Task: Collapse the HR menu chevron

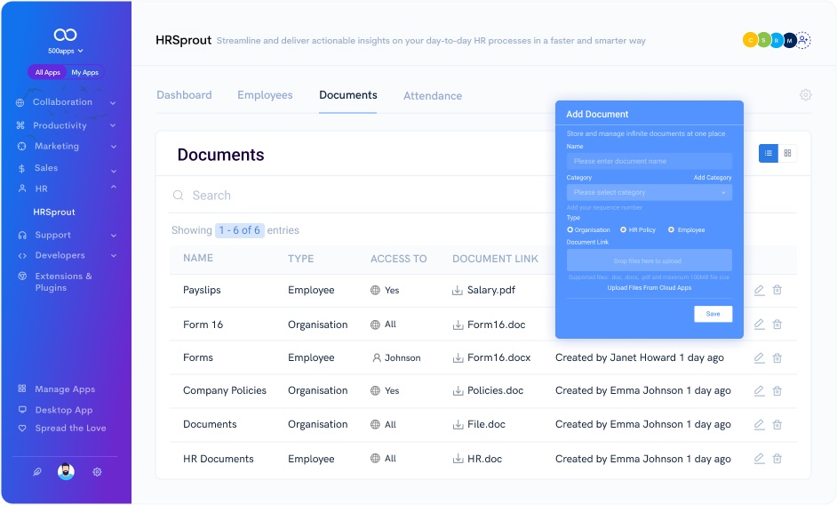Action: tap(113, 187)
